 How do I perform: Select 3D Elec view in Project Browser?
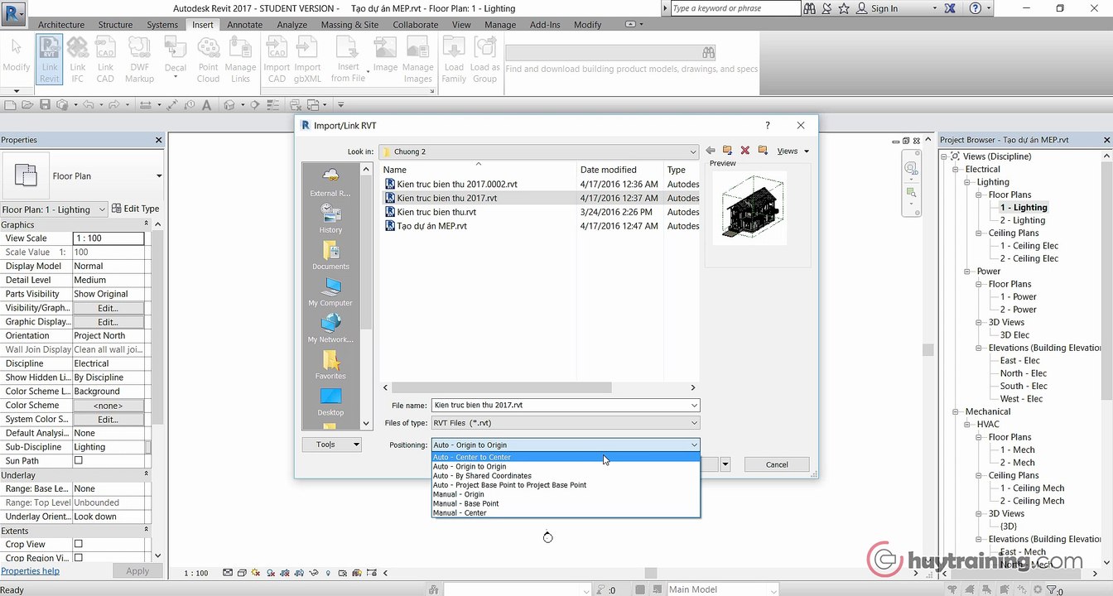pyautogui.click(x=1014, y=335)
